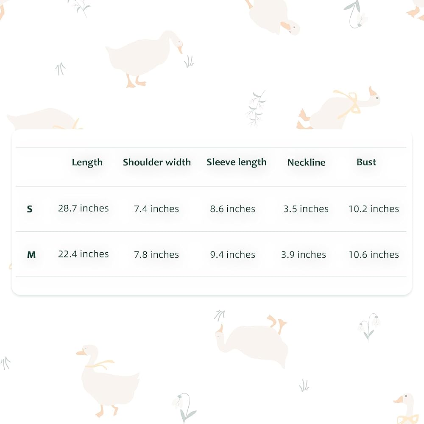Click the 22.4 inches length value
This screenshot has width=424, height=424.
pyautogui.click(x=84, y=254)
